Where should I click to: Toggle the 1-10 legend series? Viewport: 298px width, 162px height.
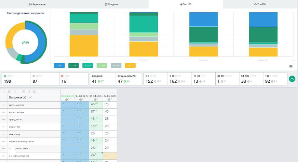[73, 66]
